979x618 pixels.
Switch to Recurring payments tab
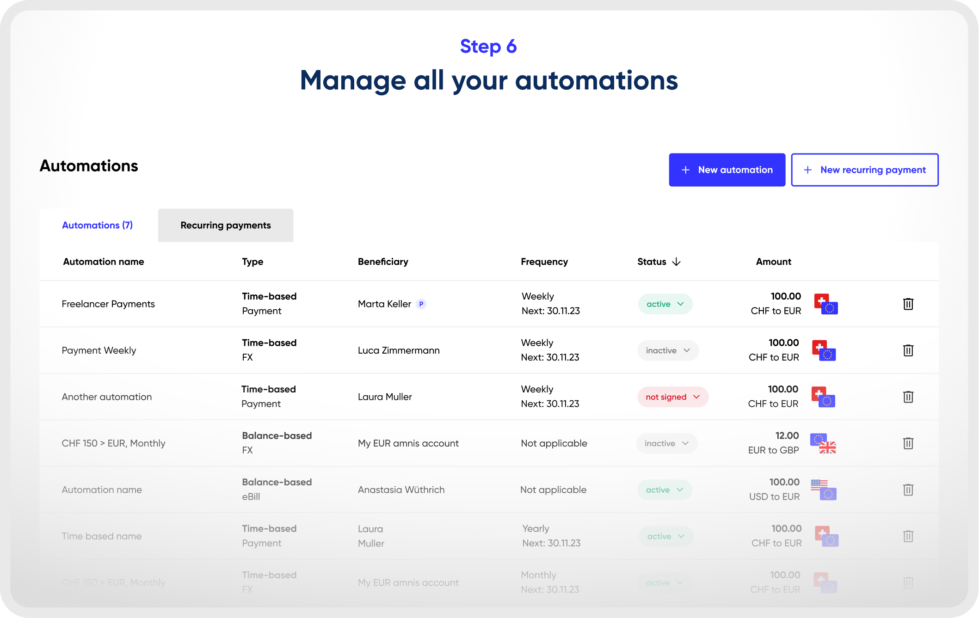[226, 225]
